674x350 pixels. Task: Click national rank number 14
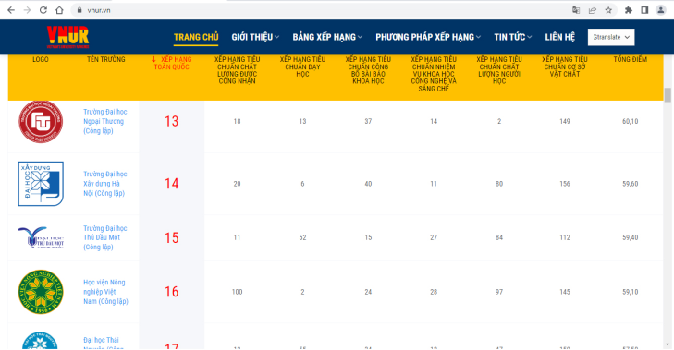tap(172, 184)
